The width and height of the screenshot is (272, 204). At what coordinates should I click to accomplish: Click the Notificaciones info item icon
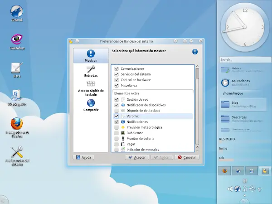tap(123, 121)
